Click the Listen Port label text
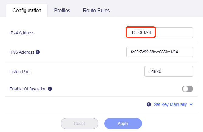The image size is (203, 132). pyautogui.click(x=19, y=72)
